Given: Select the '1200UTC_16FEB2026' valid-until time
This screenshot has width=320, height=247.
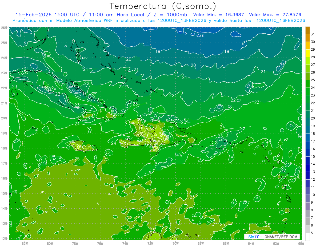Looking at the screenshot, I should click(281, 21).
